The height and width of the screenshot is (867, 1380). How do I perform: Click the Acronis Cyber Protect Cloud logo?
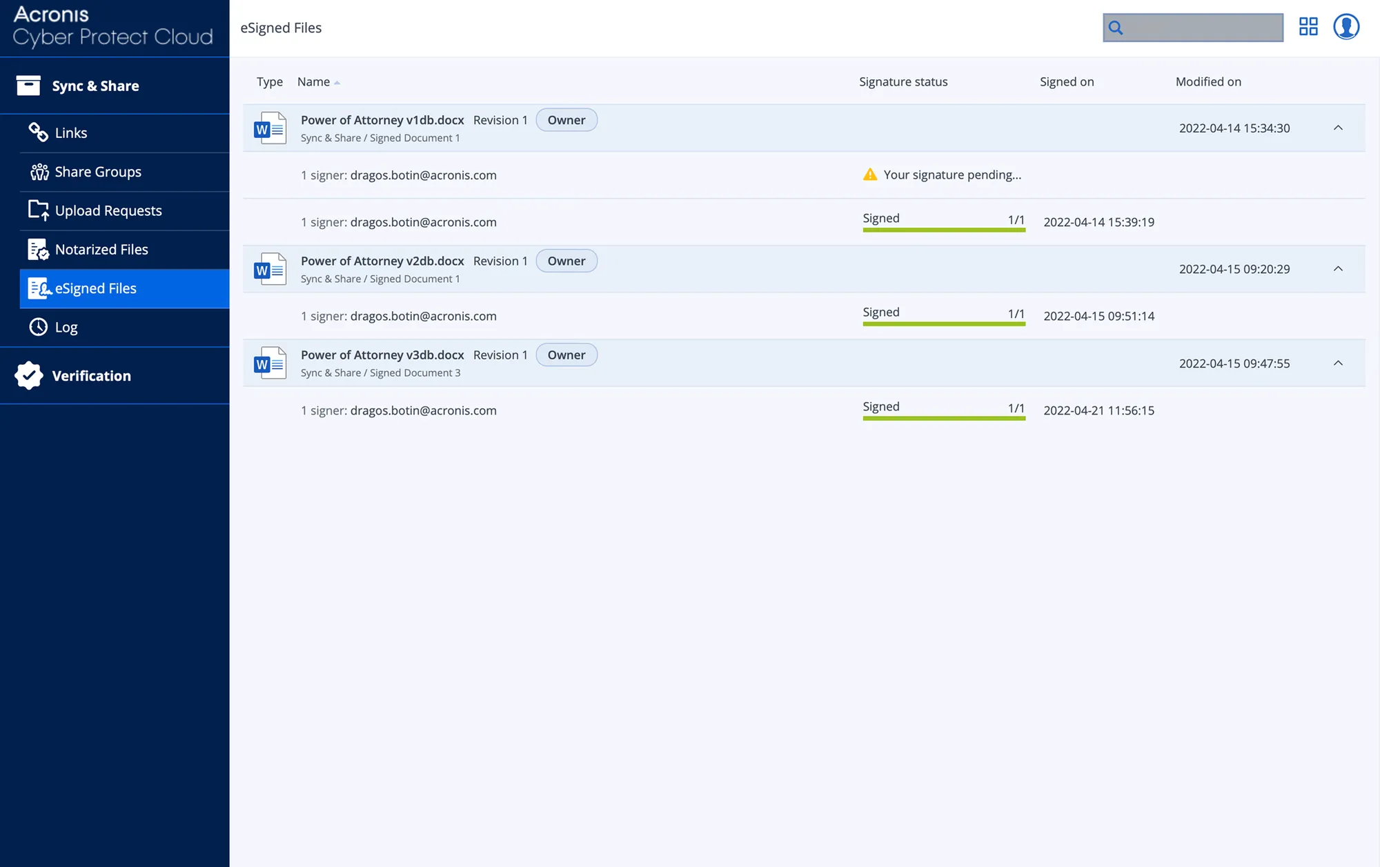coord(114,27)
